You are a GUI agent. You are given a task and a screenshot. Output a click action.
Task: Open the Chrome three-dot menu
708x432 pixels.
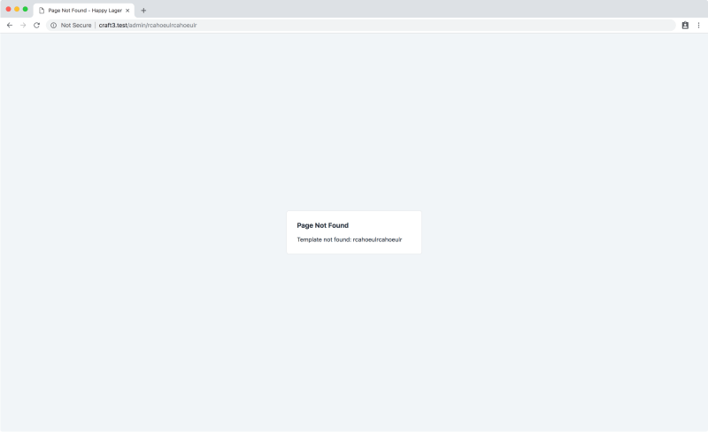[698, 26]
